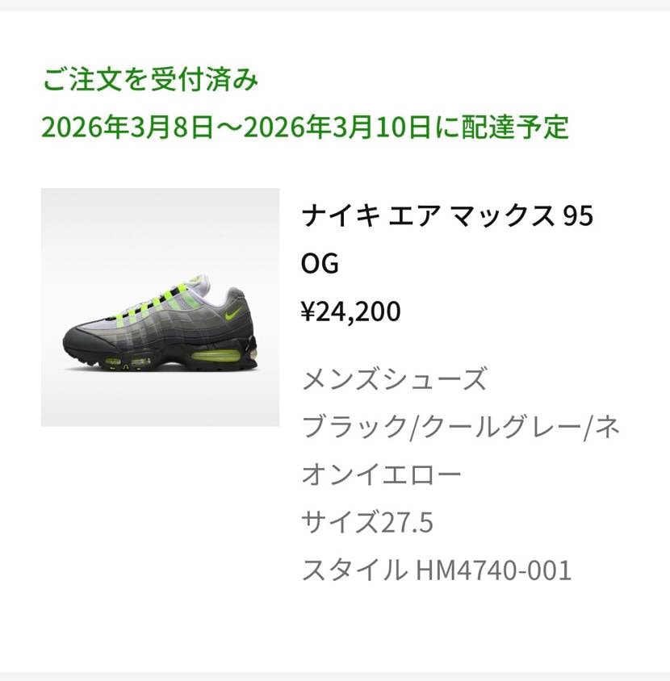Select the delivery date estimate line
The width and height of the screenshot is (670, 681).
[x=305, y=127]
